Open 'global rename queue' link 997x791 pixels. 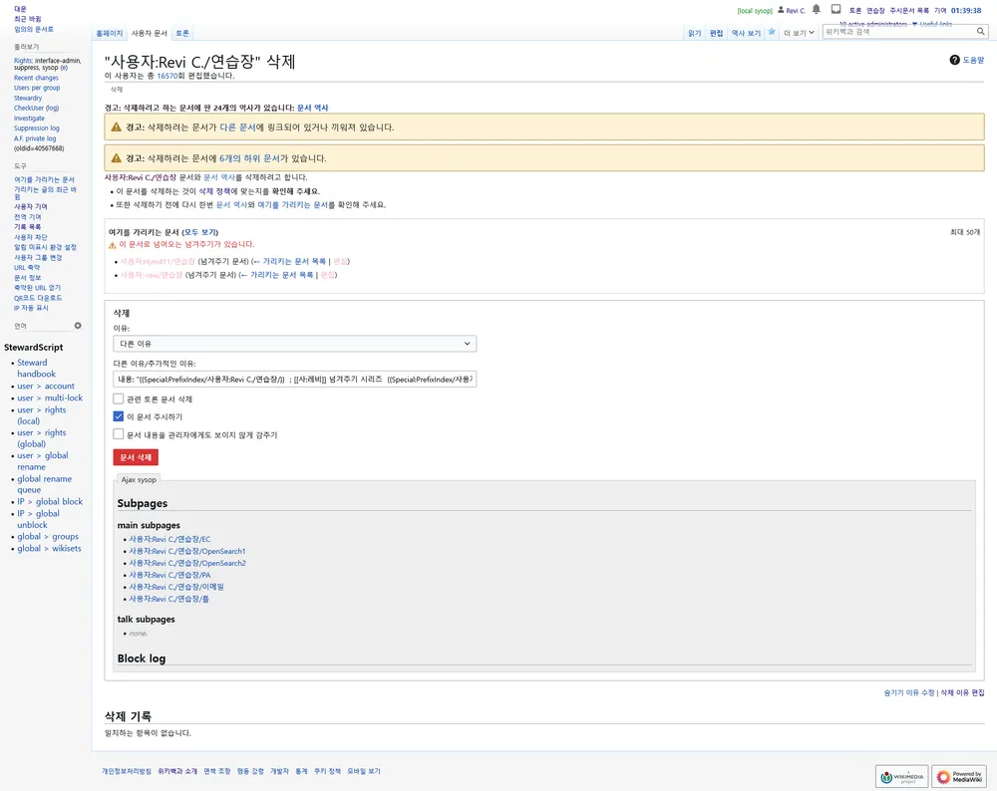coord(45,484)
